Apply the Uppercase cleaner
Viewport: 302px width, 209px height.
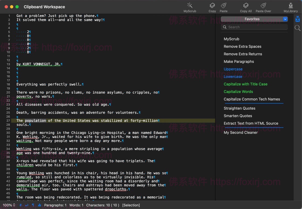(x=233, y=69)
